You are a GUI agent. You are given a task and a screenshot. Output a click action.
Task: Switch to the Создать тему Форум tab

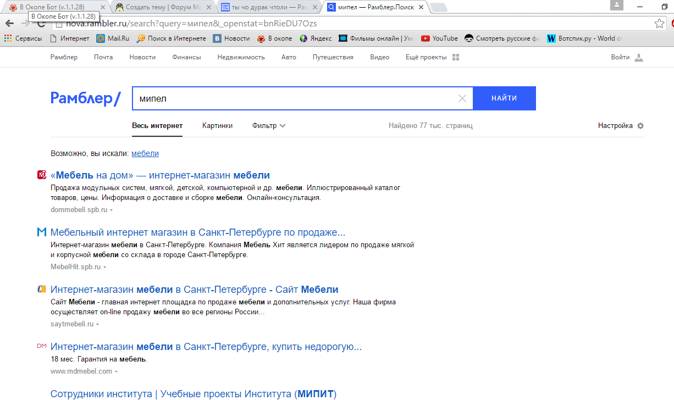click(x=164, y=7)
